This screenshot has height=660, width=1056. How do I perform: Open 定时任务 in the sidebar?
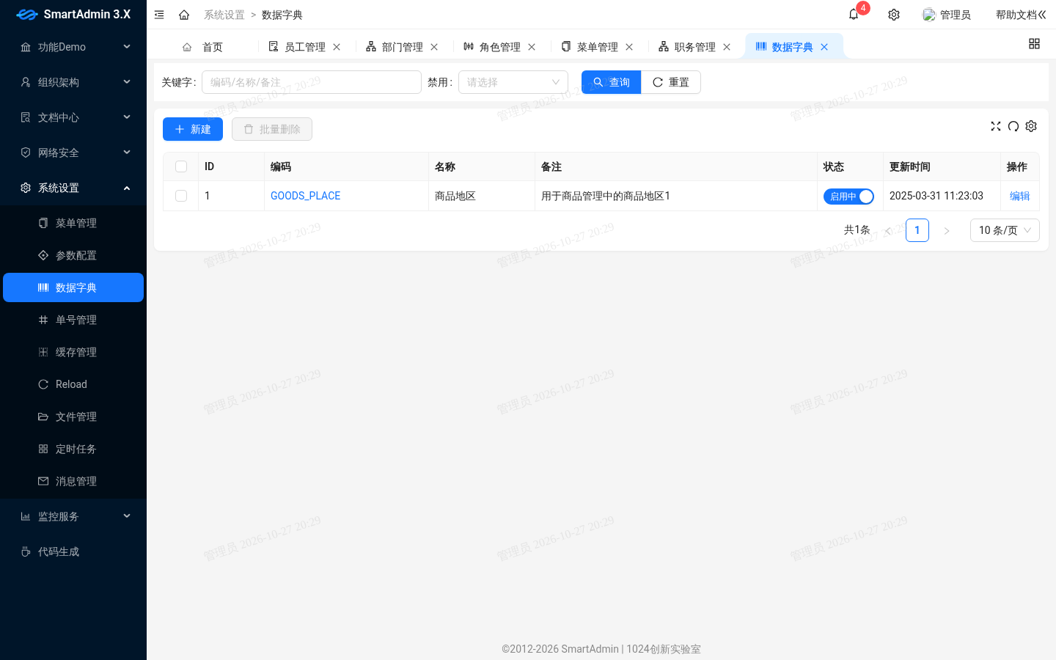pos(73,449)
